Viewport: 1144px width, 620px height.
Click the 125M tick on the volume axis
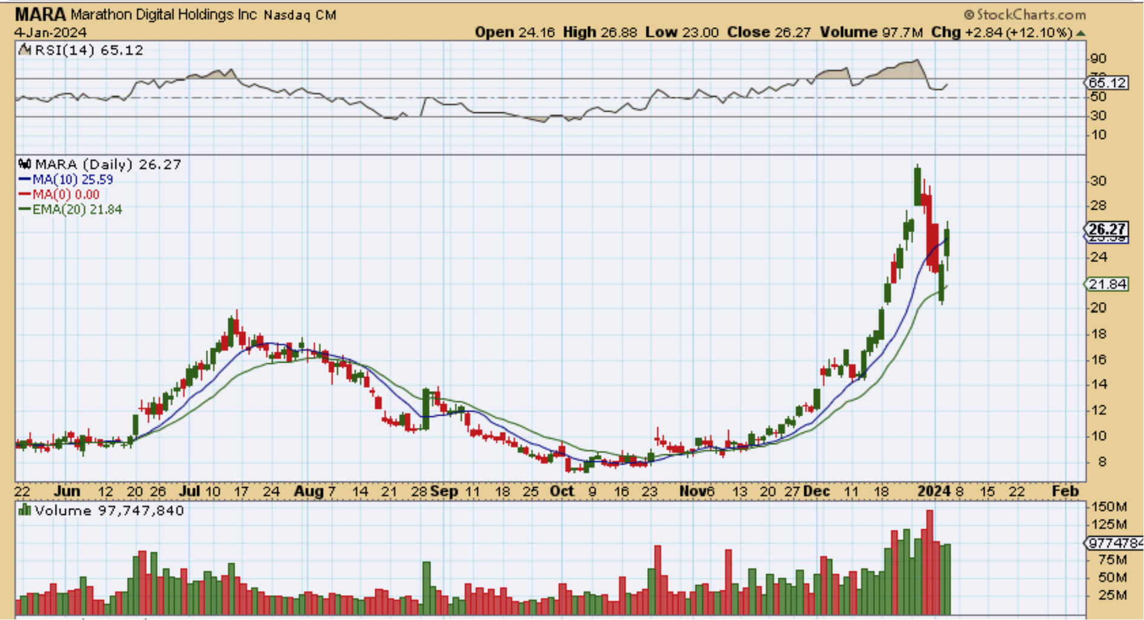click(x=1108, y=525)
